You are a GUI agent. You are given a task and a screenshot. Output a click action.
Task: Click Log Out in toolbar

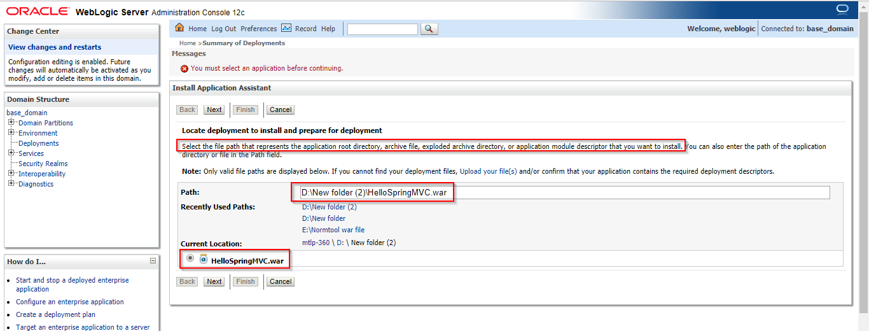click(x=223, y=29)
